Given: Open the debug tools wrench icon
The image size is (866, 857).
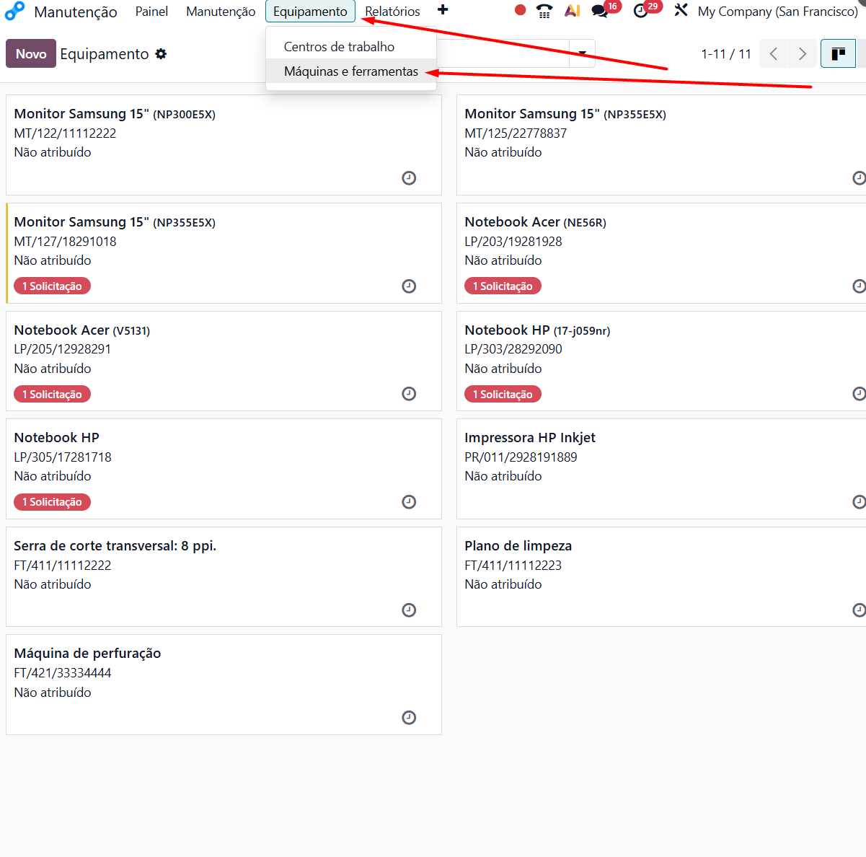Looking at the screenshot, I should (681, 11).
